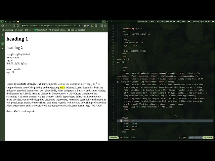This screenshot has height=161, width=215.
Task: Add a new tab with the plus button
Action: pos(2,48)
